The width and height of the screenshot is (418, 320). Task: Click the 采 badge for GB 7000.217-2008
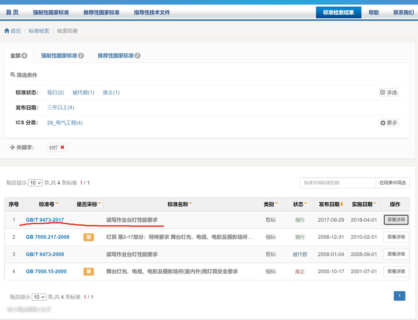click(x=89, y=237)
